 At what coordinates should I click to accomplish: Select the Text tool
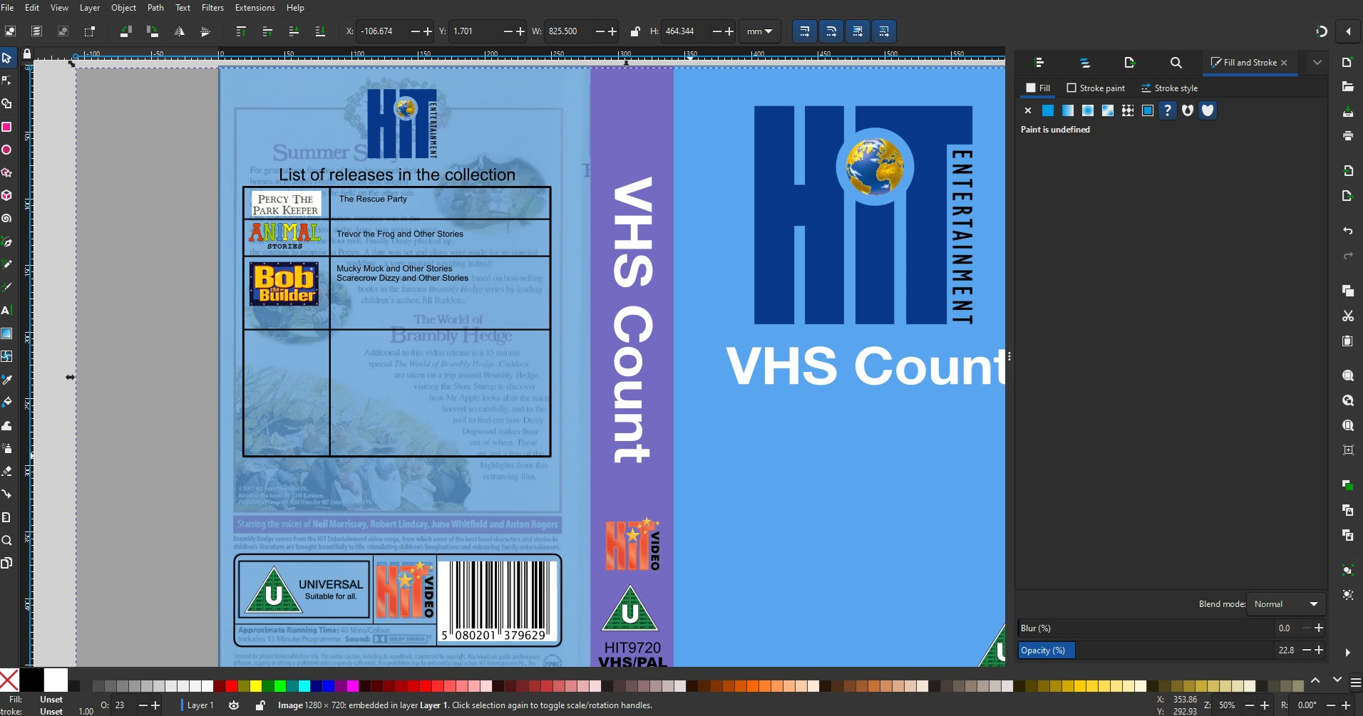pyautogui.click(x=6, y=311)
